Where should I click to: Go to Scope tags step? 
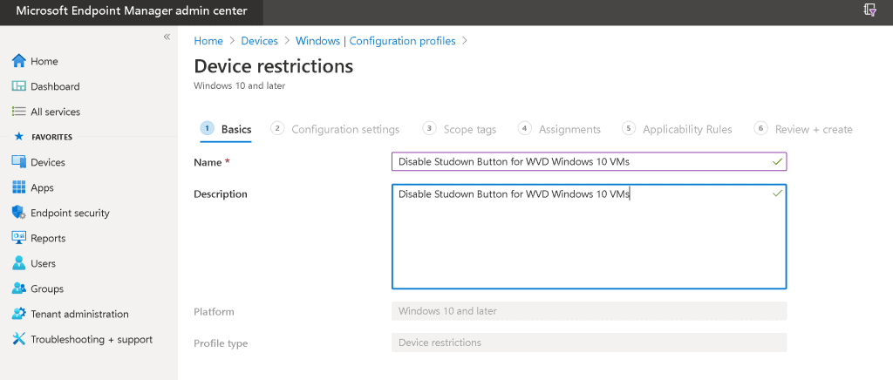click(469, 129)
